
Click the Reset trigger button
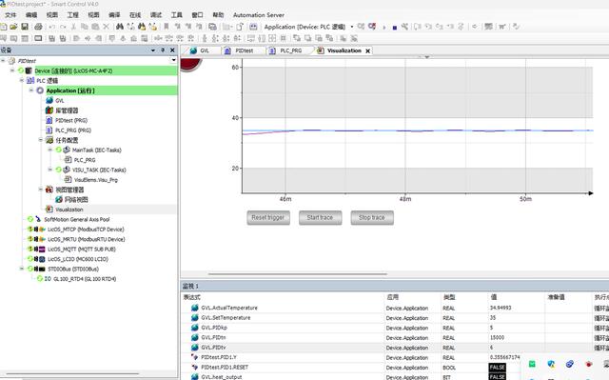[x=268, y=217]
